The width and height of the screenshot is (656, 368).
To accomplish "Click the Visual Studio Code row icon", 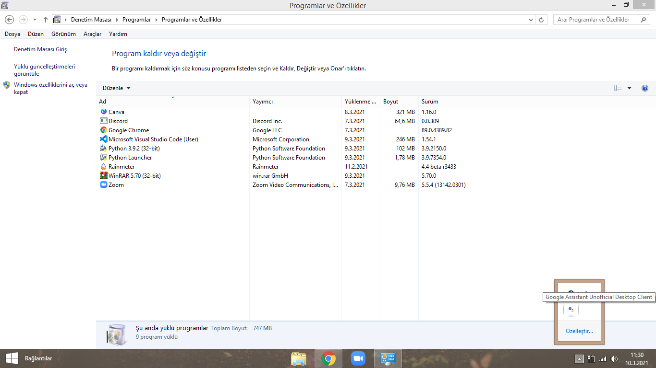I will coord(103,139).
